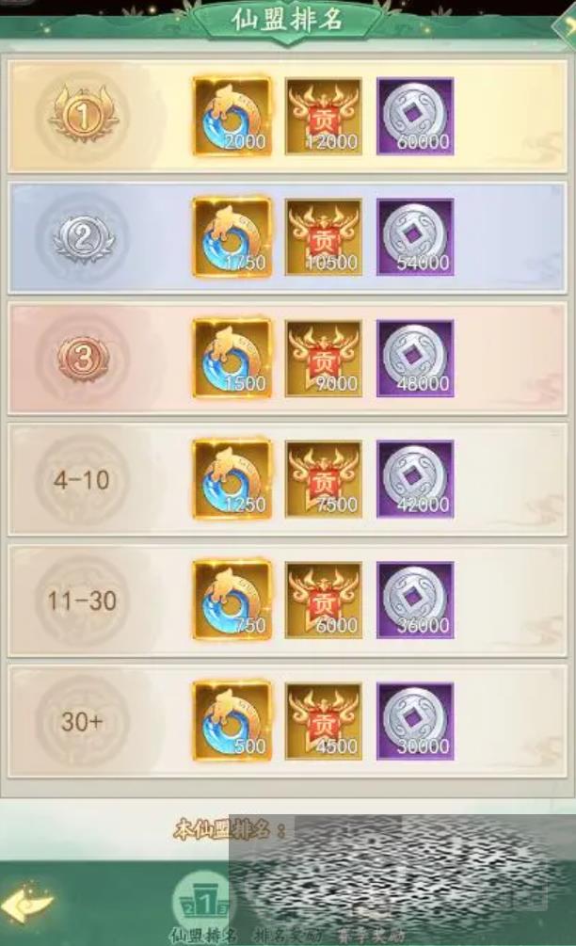This screenshot has height=946, width=576.
Task: Select the 4-10 rank tier label
Action: [82, 480]
